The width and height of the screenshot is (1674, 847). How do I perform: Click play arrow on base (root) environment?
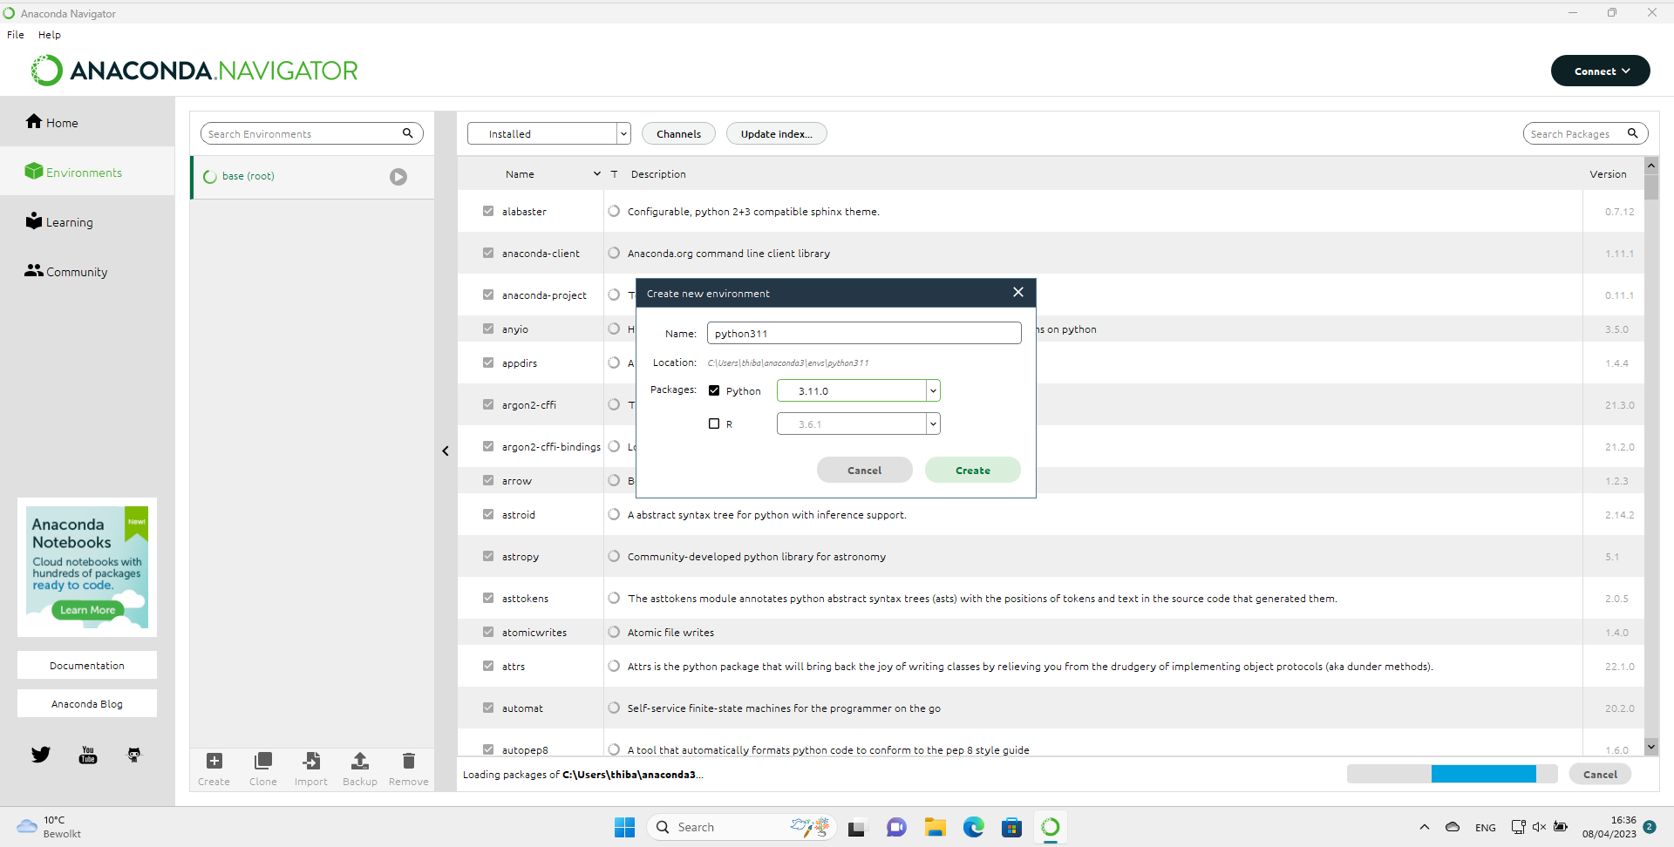398,177
